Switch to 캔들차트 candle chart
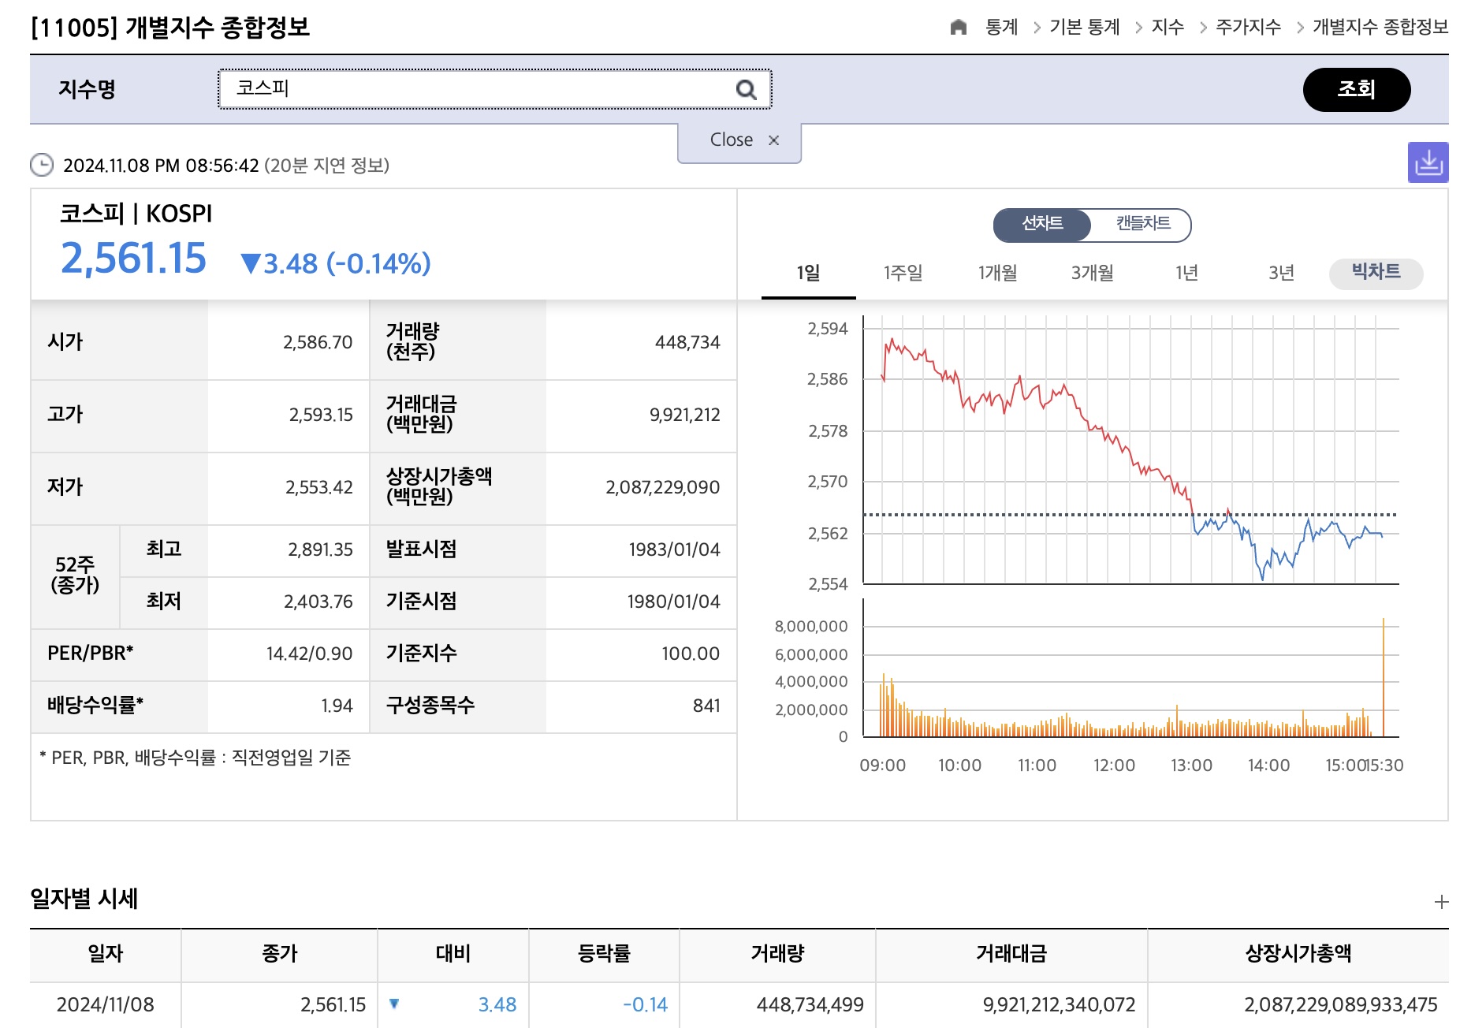The height and width of the screenshot is (1028, 1460). (x=1142, y=225)
